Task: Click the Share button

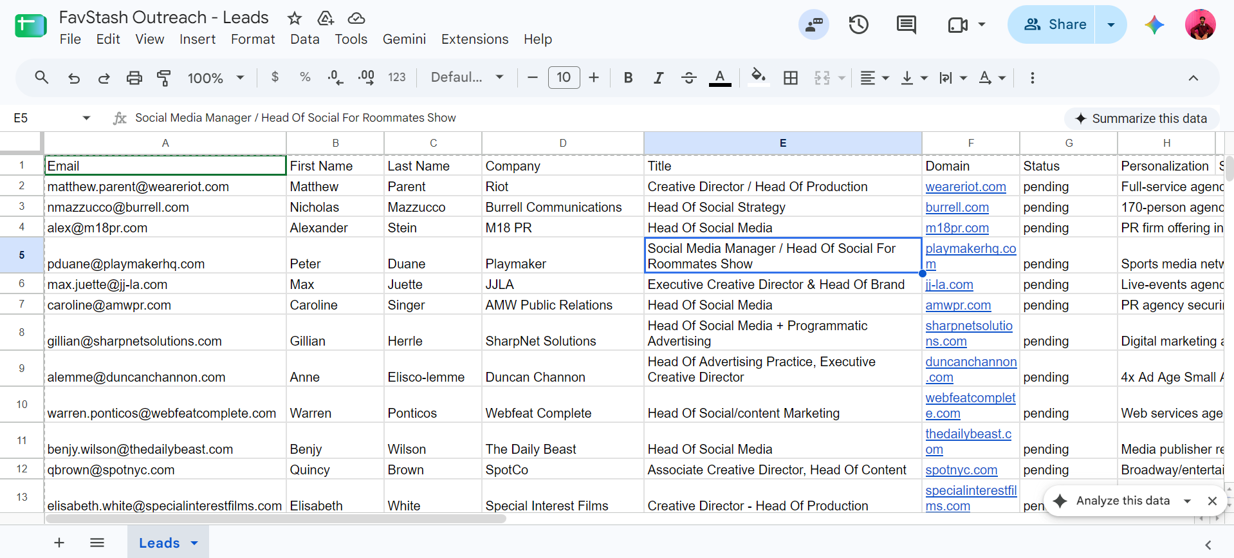Action: 1051,24
